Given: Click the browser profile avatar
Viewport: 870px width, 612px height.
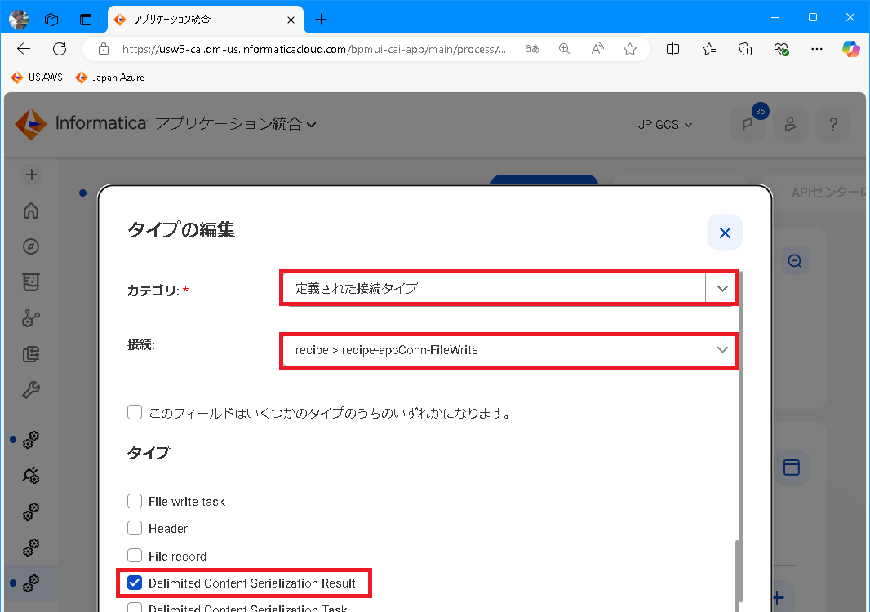Looking at the screenshot, I should [19, 20].
